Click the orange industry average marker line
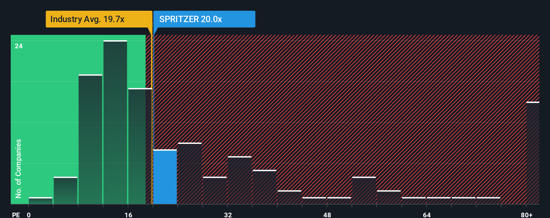Viewport: 550px width, 218px height. pyautogui.click(x=152, y=117)
